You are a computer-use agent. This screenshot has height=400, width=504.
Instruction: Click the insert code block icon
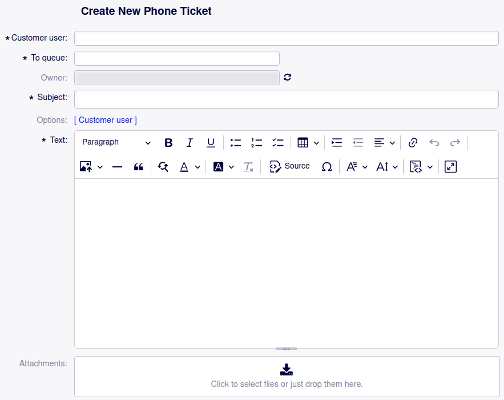coord(416,167)
